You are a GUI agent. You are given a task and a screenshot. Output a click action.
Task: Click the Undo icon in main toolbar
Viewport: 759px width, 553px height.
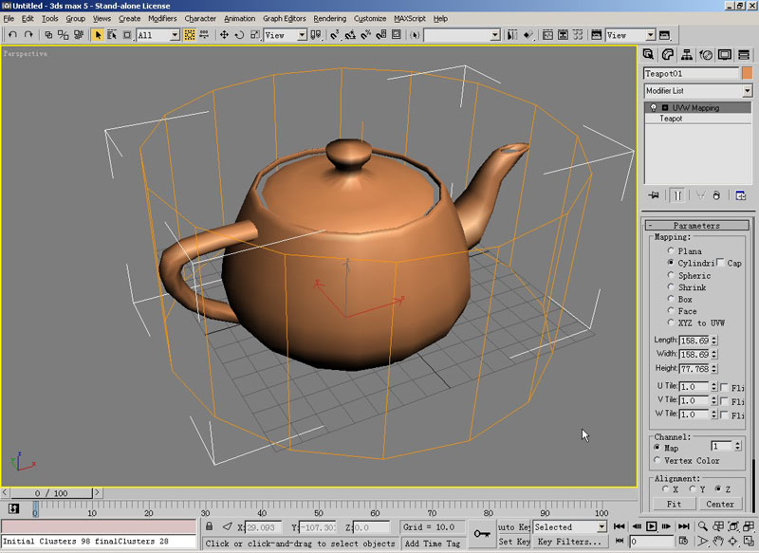(x=11, y=35)
